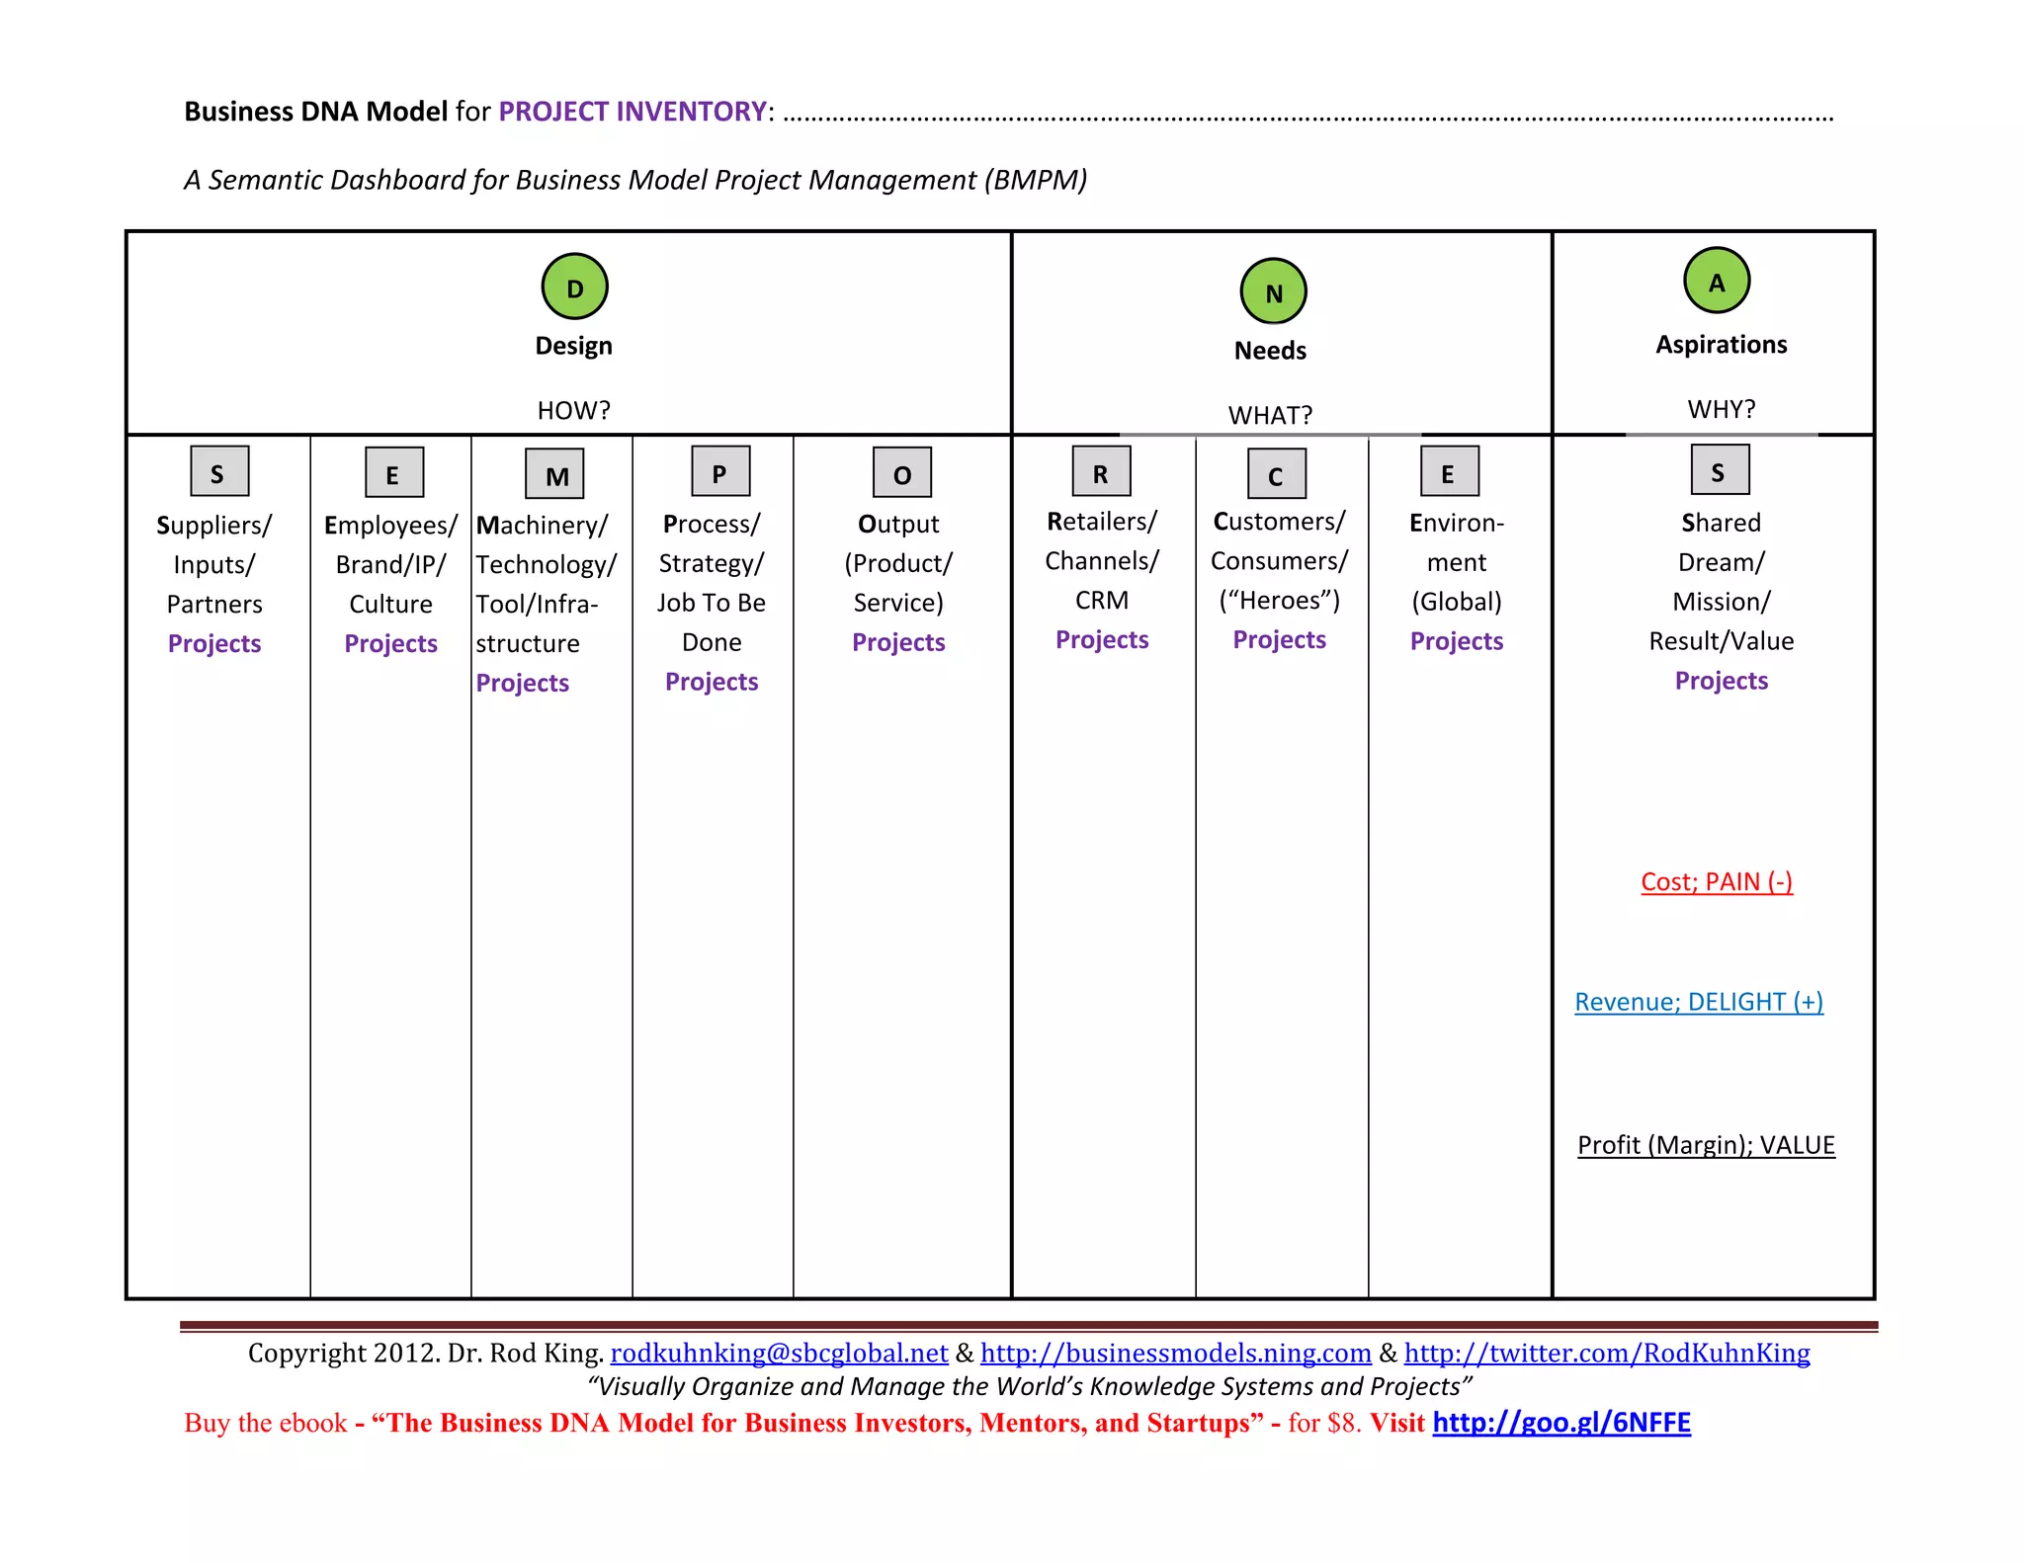The width and height of the screenshot is (2024, 1563).
Task: Click the PROJECT INVENTORY title text
Action: point(632,112)
